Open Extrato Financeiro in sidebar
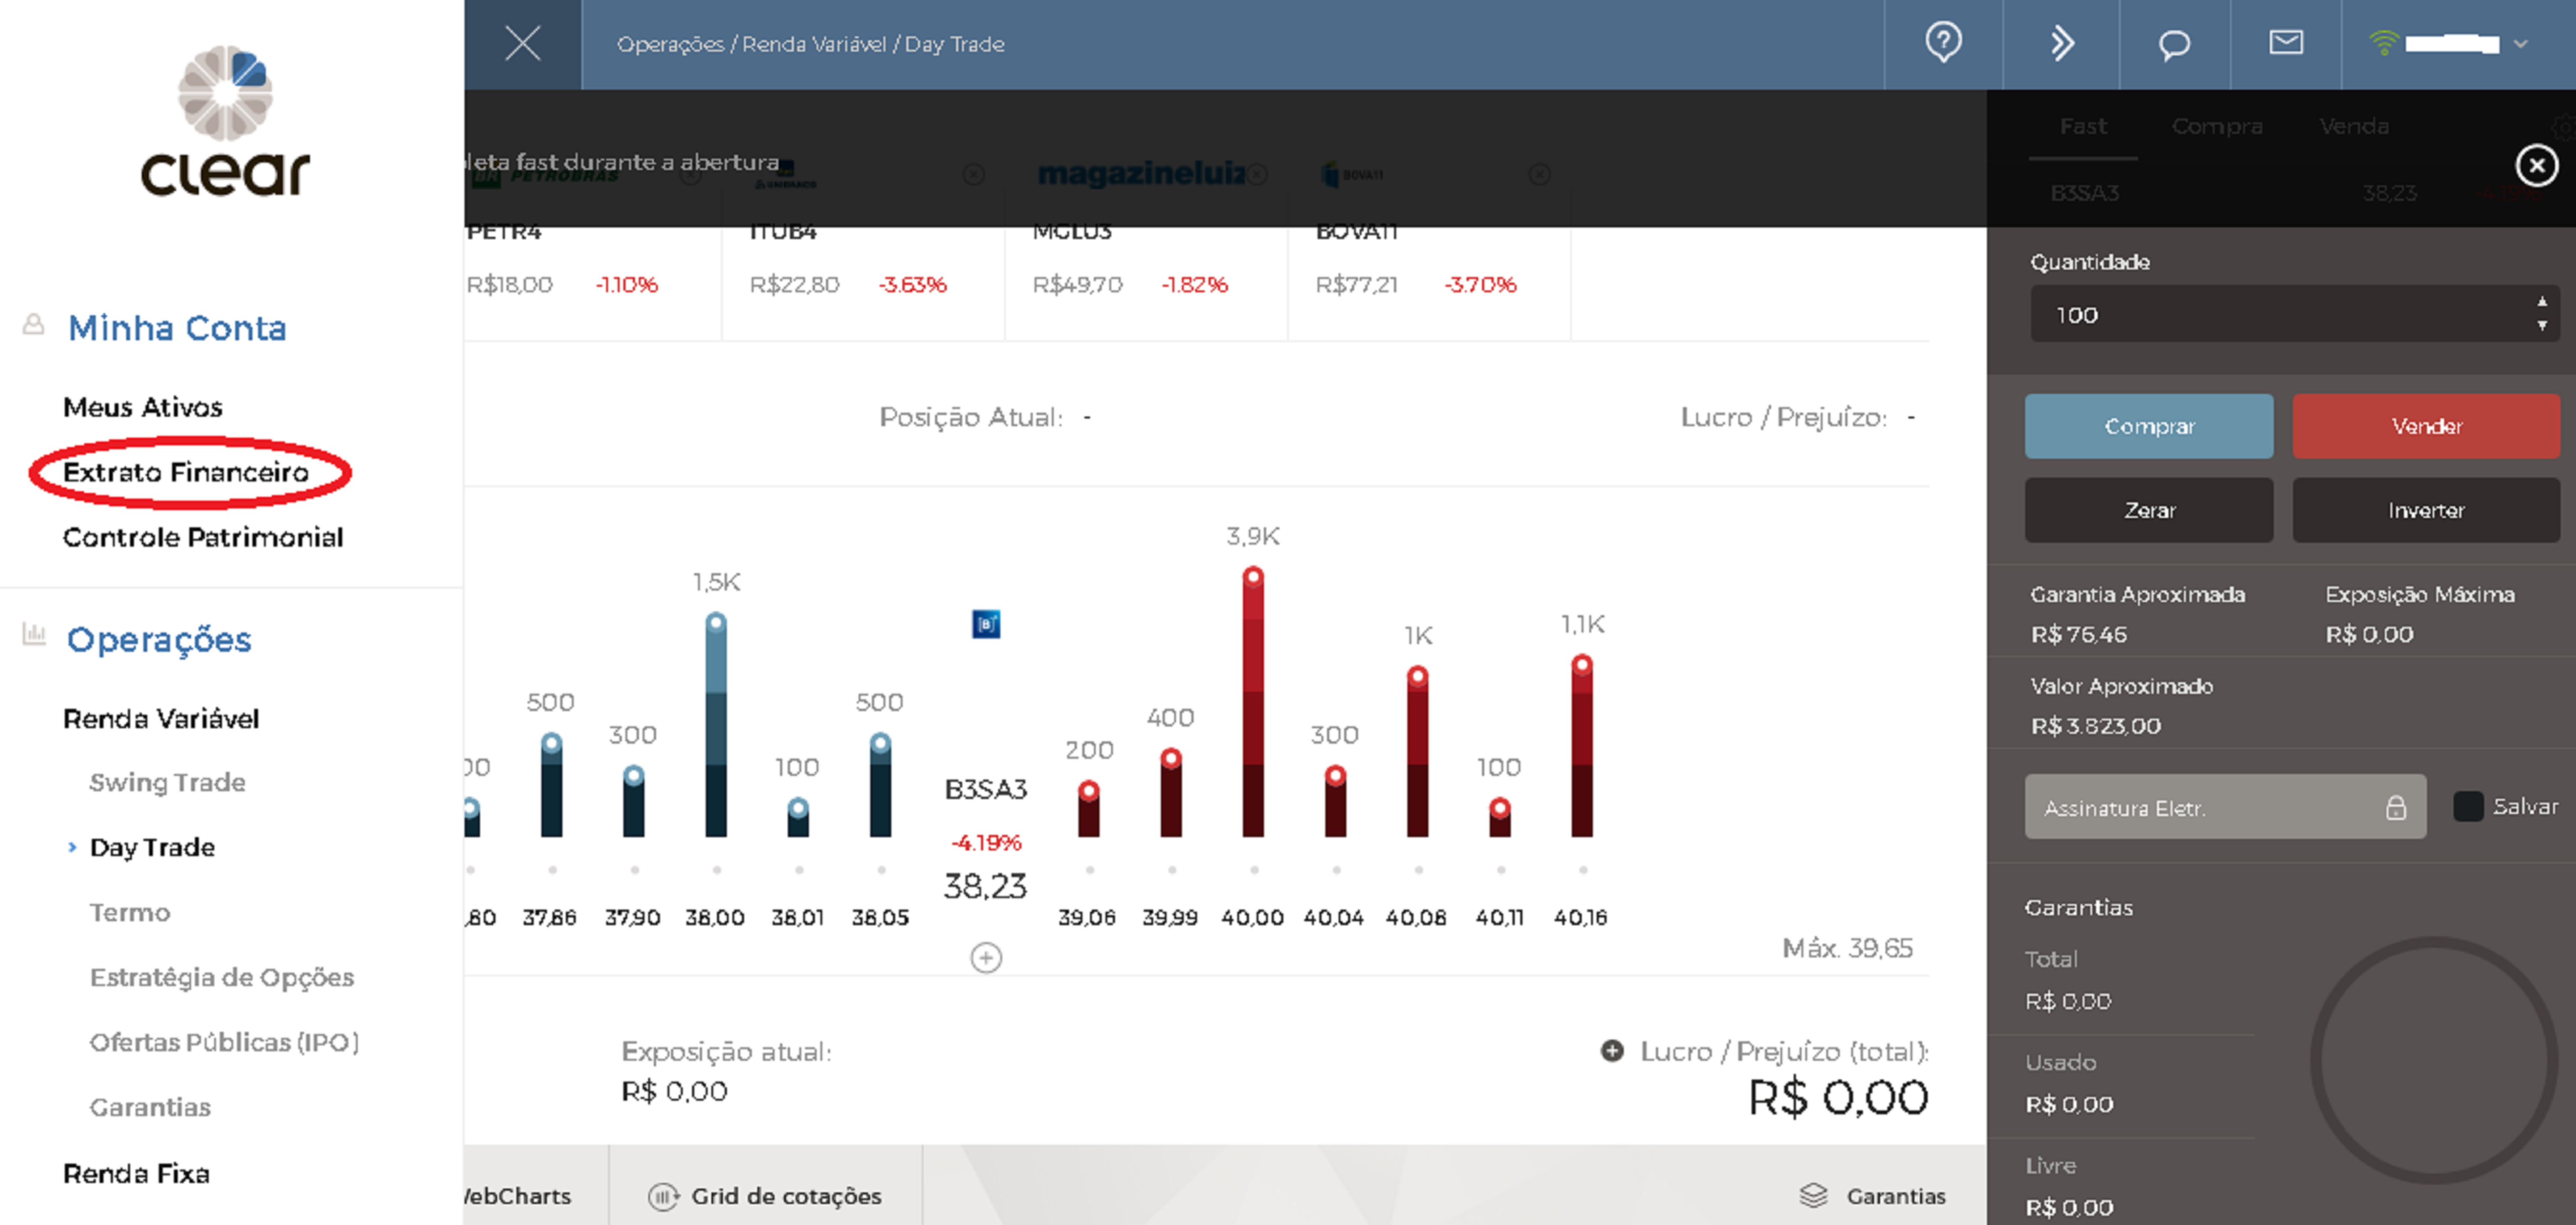Viewport: 2576px width, 1225px height. 186,472
